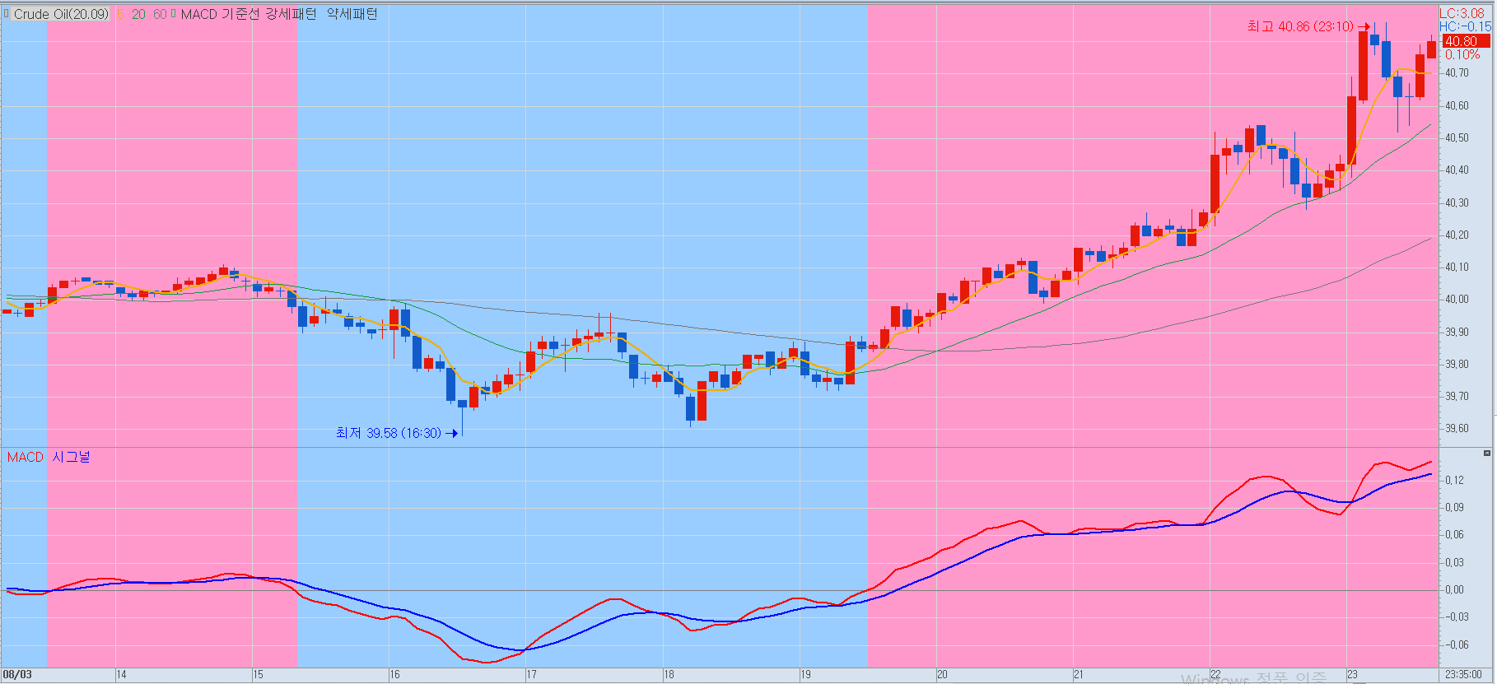Click the small marker before Crude Oil label
The width and height of the screenshot is (1497, 684).
(7, 13)
